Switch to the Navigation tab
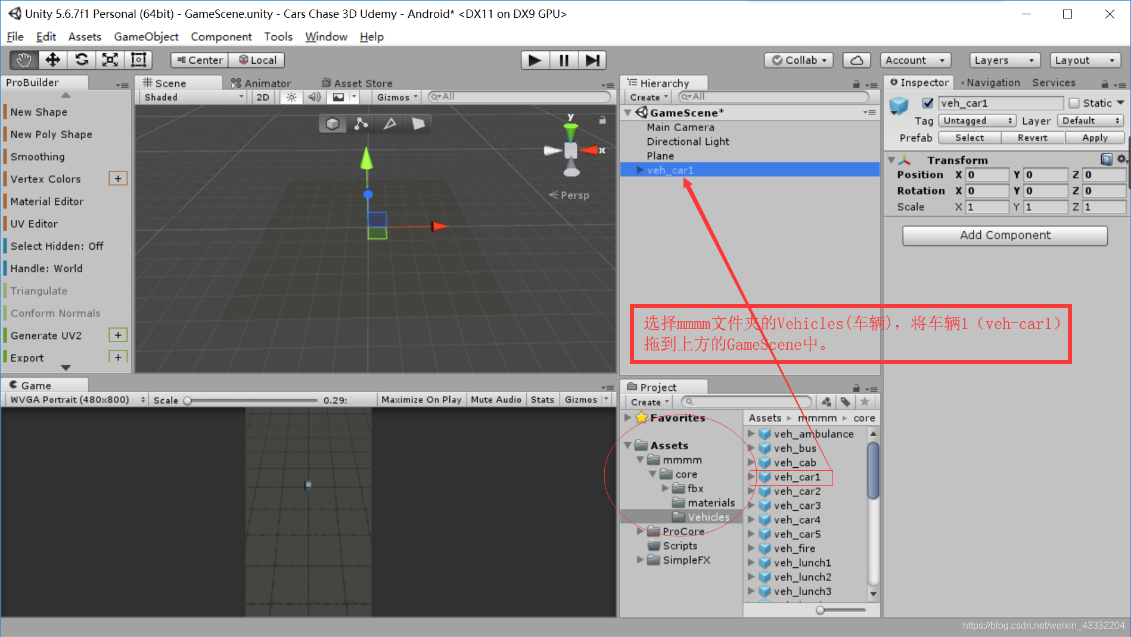Viewport: 1131px width, 637px height. pos(990,83)
